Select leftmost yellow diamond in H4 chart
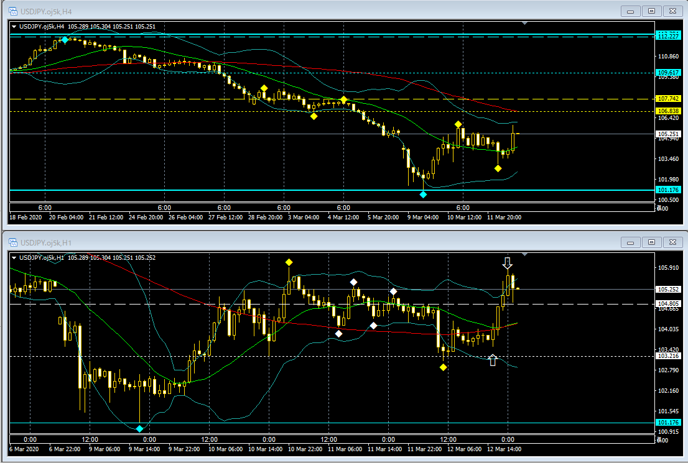Viewport: 688px width, 463px height. point(264,89)
